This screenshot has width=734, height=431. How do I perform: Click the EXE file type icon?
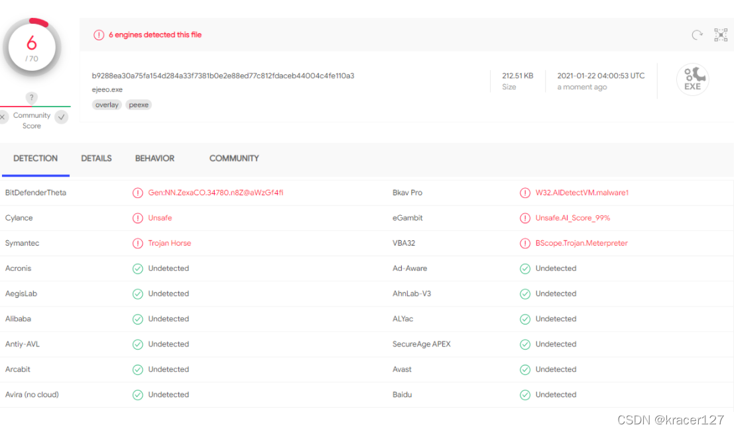pyautogui.click(x=692, y=79)
